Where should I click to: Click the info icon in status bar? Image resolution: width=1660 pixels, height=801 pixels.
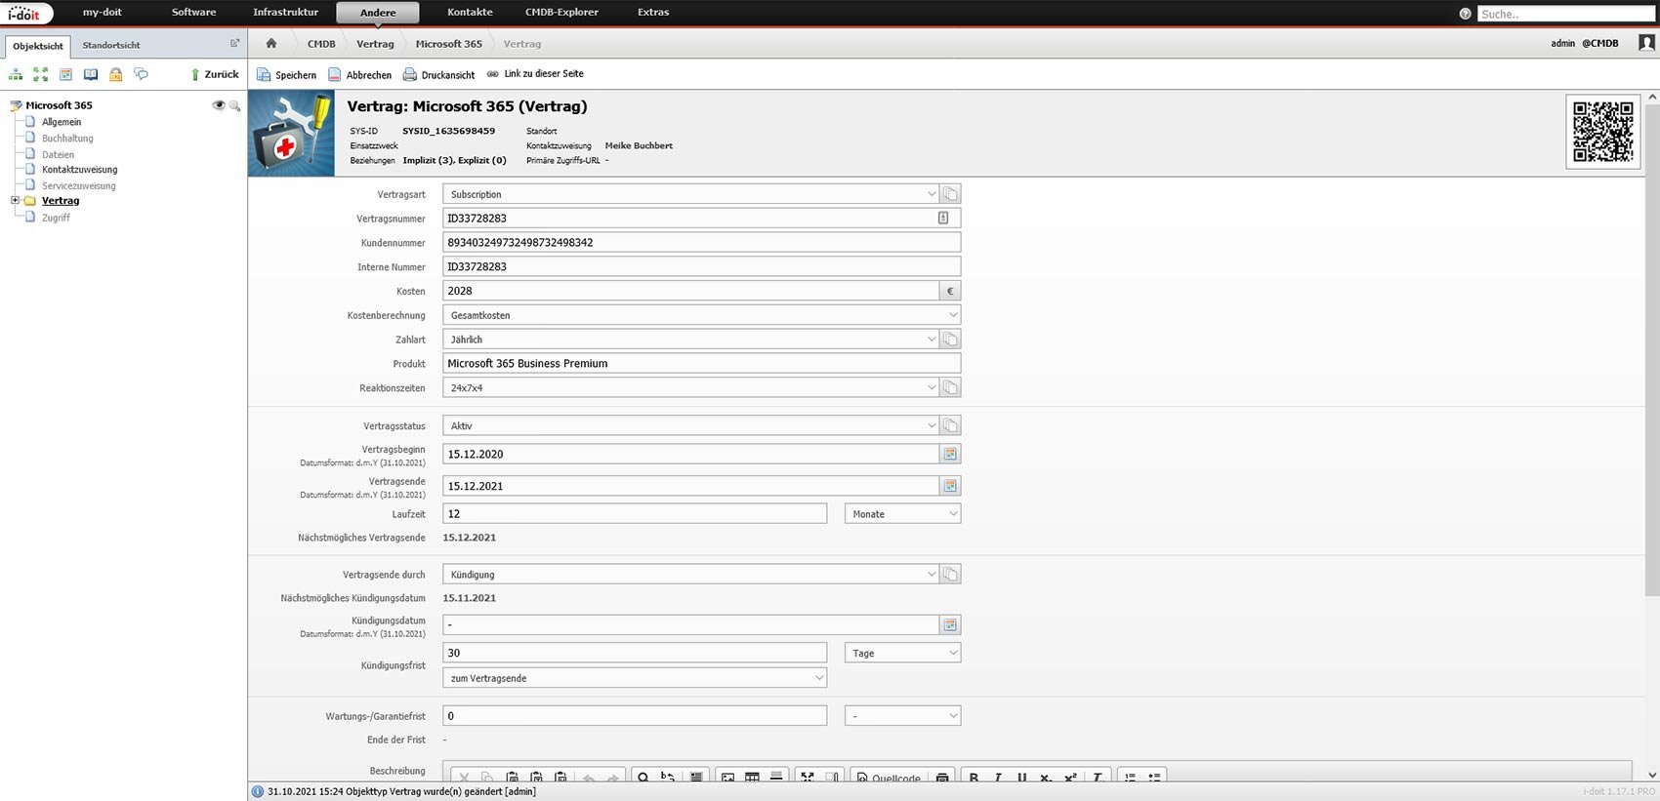pos(258,791)
